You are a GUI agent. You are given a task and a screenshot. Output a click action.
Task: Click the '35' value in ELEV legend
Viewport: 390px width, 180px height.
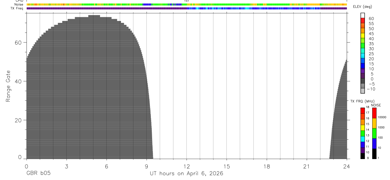pyautogui.click(x=371, y=44)
